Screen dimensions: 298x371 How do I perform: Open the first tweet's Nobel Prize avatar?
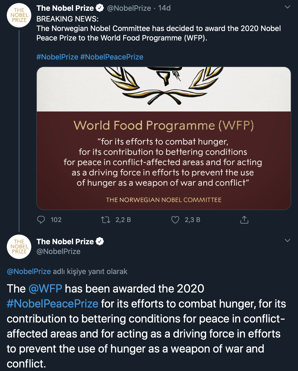pyautogui.click(x=19, y=15)
